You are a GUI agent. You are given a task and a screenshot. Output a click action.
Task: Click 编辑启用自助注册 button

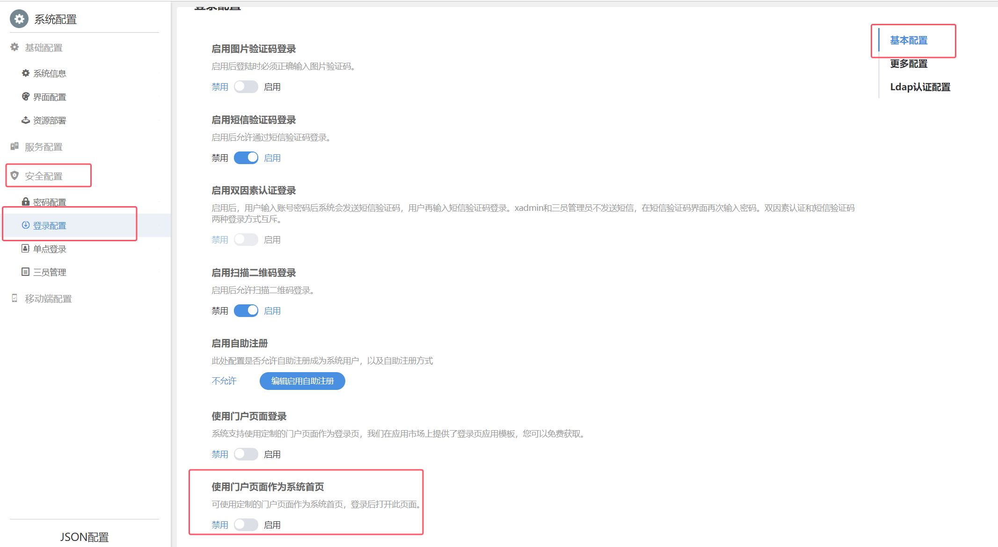(x=302, y=381)
